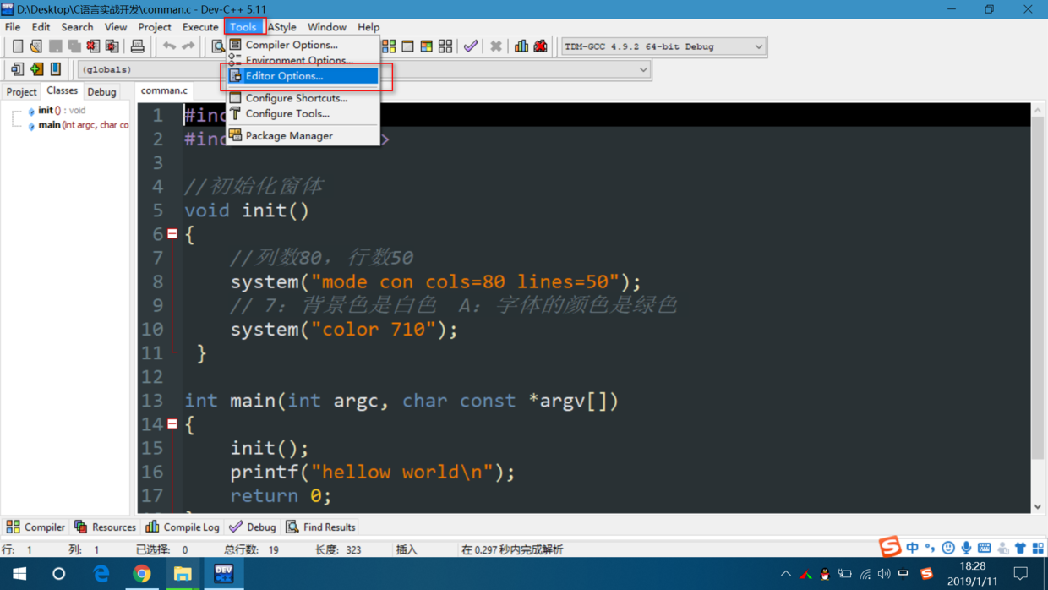Open the Window menu
The width and height of the screenshot is (1048, 590).
[x=327, y=27]
